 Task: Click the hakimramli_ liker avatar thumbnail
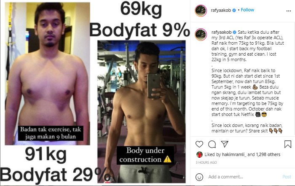[199, 154]
